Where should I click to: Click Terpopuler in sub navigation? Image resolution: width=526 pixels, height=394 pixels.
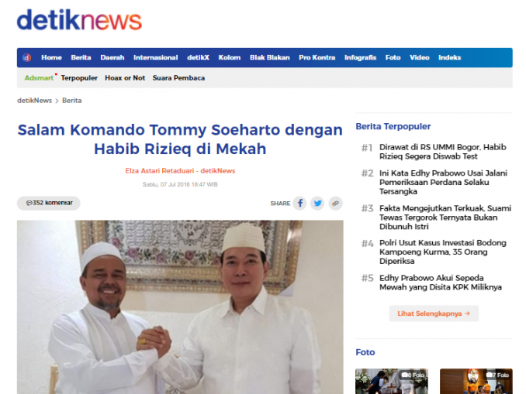pyautogui.click(x=79, y=78)
